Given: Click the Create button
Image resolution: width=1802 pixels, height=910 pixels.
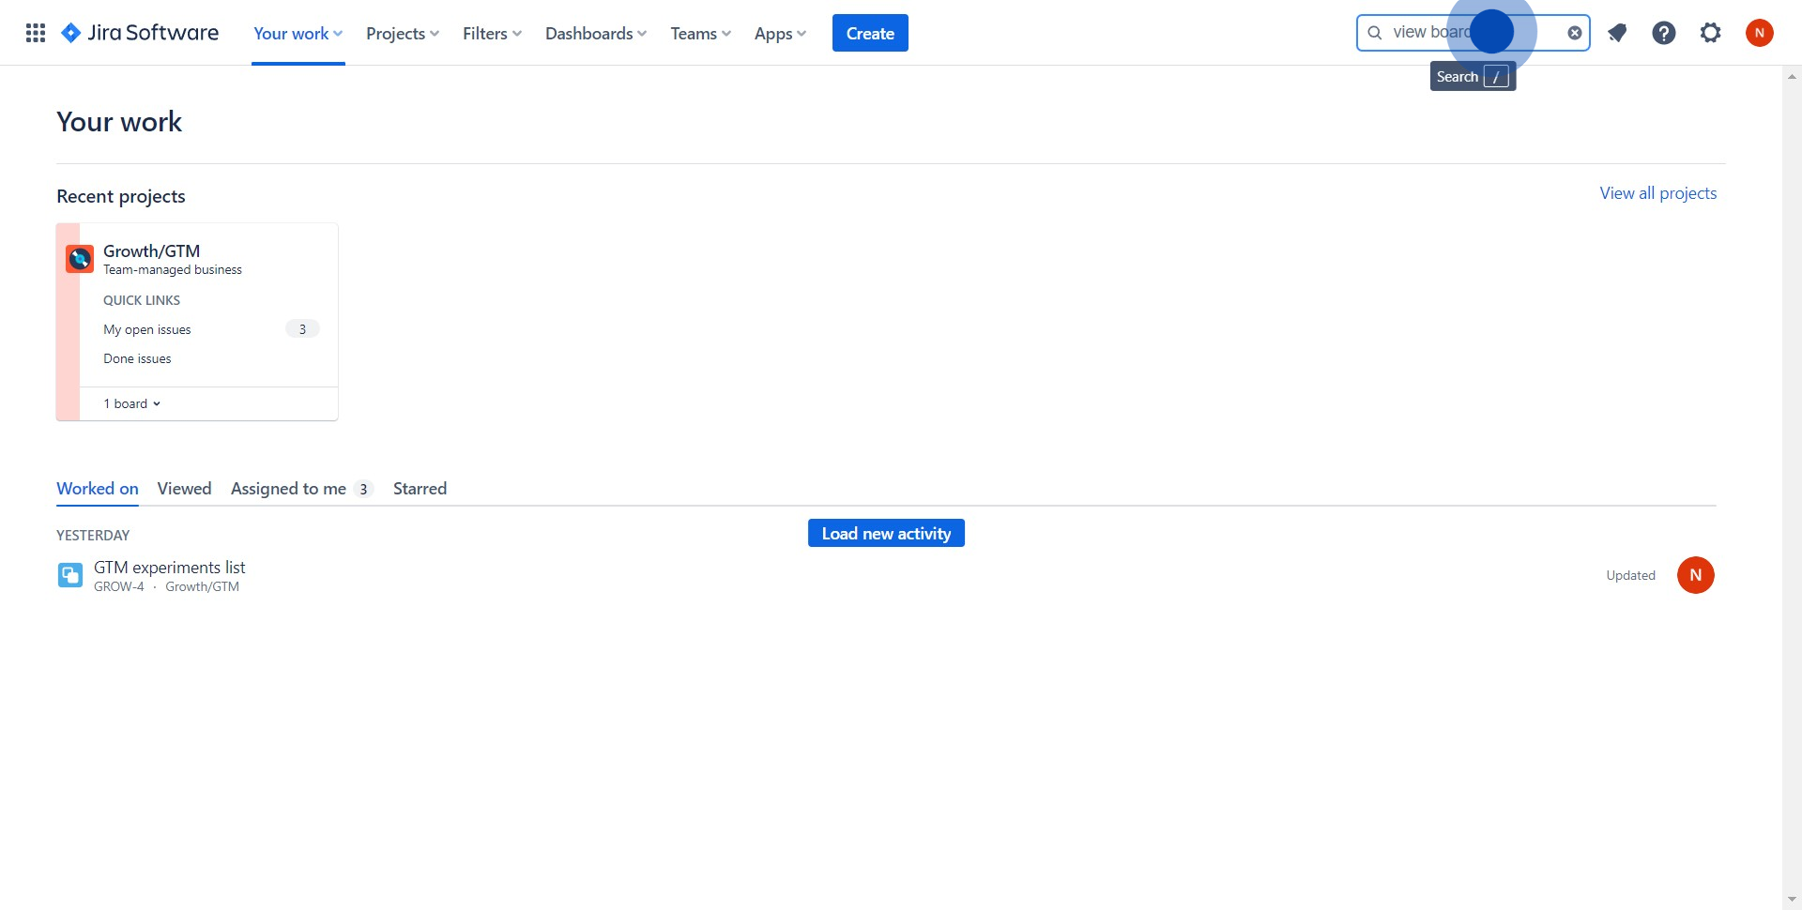Looking at the screenshot, I should 870,33.
